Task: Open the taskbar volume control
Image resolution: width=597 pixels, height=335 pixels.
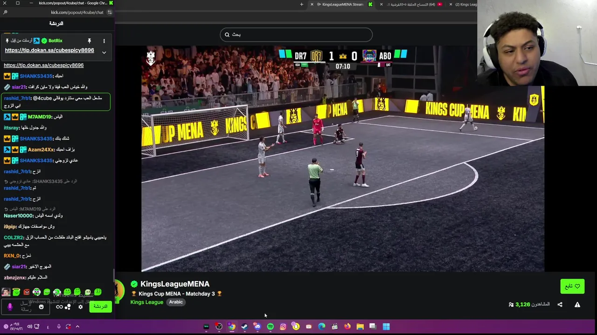Action: (29, 327)
